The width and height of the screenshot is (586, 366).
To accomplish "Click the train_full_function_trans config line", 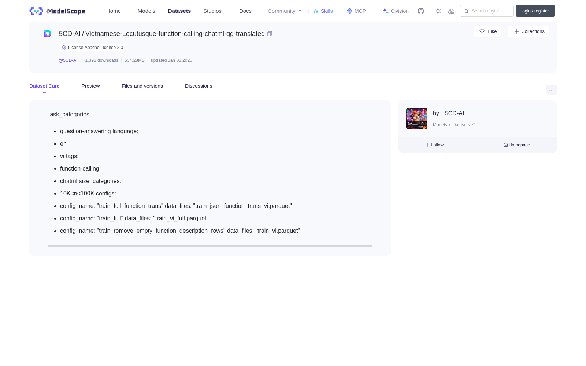I will tap(176, 206).
